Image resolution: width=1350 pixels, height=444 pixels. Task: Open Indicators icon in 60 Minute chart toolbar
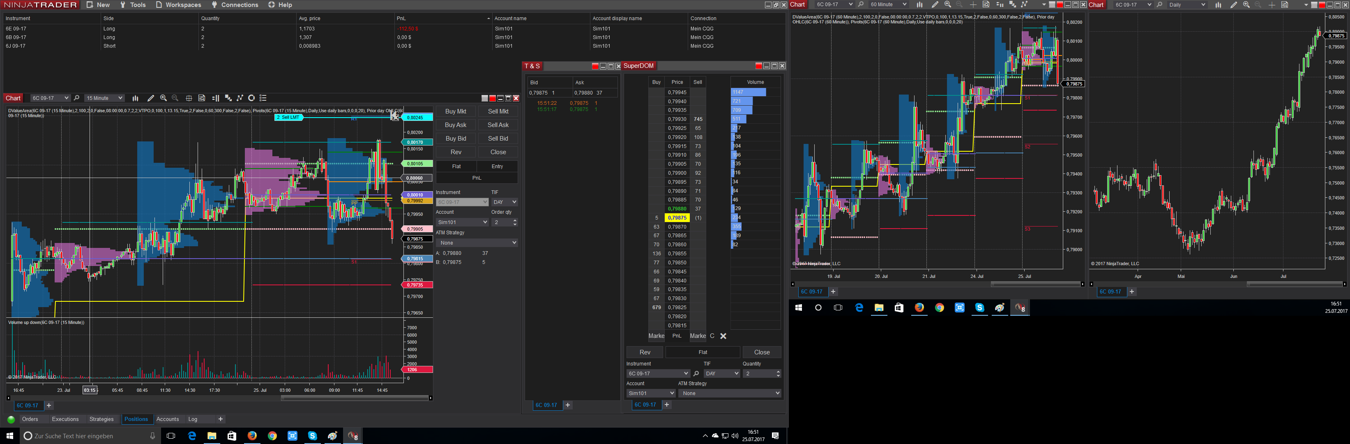(1012, 5)
